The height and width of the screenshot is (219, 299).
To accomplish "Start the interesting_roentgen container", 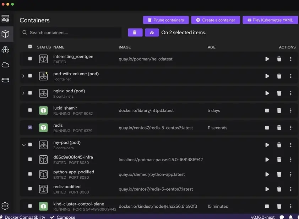I will pos(267,59).
